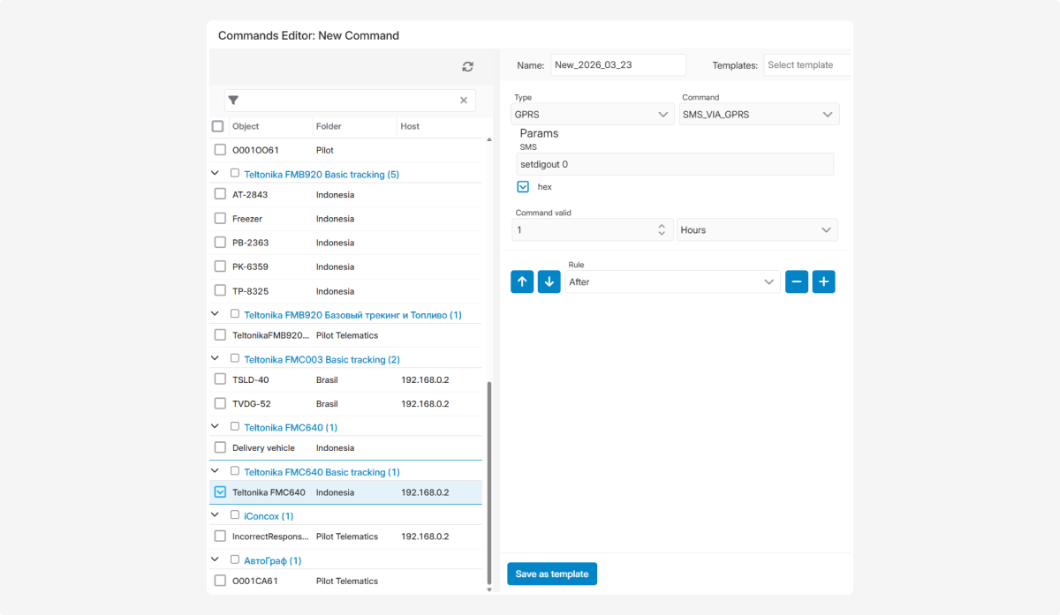The image size is (1060, 615).
Task: Click the iConcox (1) group link
Action: tap(269, 516)
